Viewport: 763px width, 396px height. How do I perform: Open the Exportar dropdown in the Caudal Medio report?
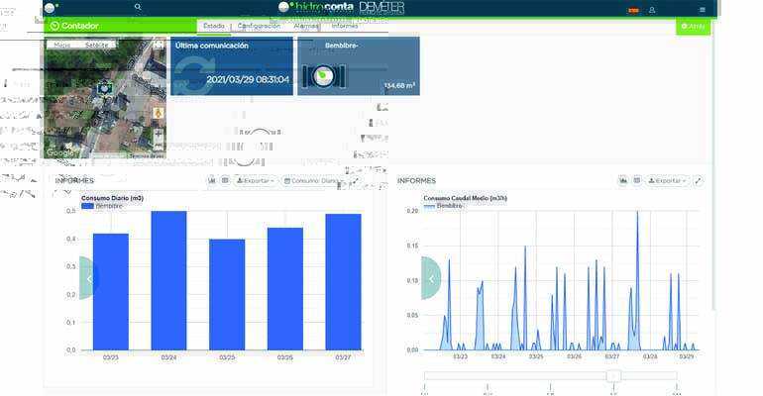click(x=668, y=181)
